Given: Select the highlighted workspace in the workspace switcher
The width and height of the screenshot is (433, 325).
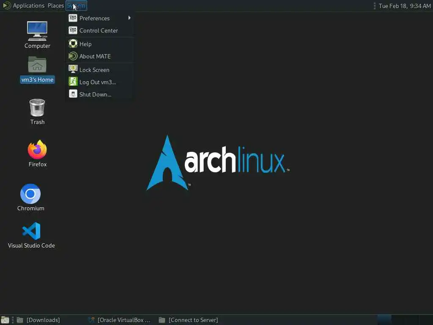Looking at the screenshot, I should point(384,320).
